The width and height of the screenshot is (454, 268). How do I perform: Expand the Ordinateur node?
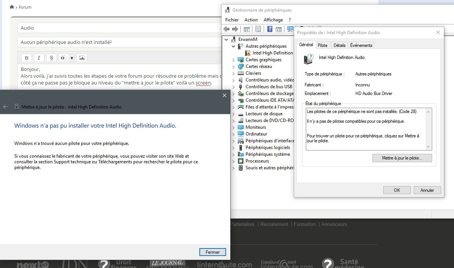click(x=234, y=134)
